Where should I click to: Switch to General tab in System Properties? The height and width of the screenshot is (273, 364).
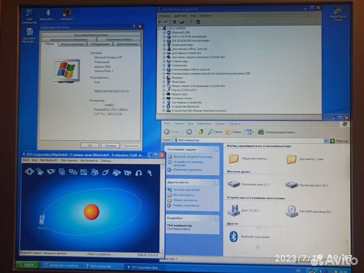point(49,44)
